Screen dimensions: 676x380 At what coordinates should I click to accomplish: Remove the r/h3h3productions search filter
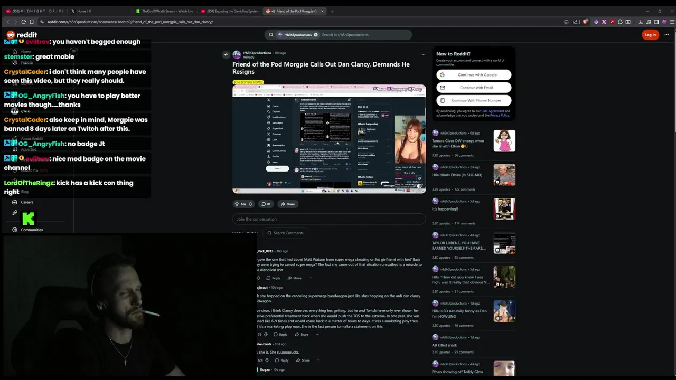(x=316, y=35)
